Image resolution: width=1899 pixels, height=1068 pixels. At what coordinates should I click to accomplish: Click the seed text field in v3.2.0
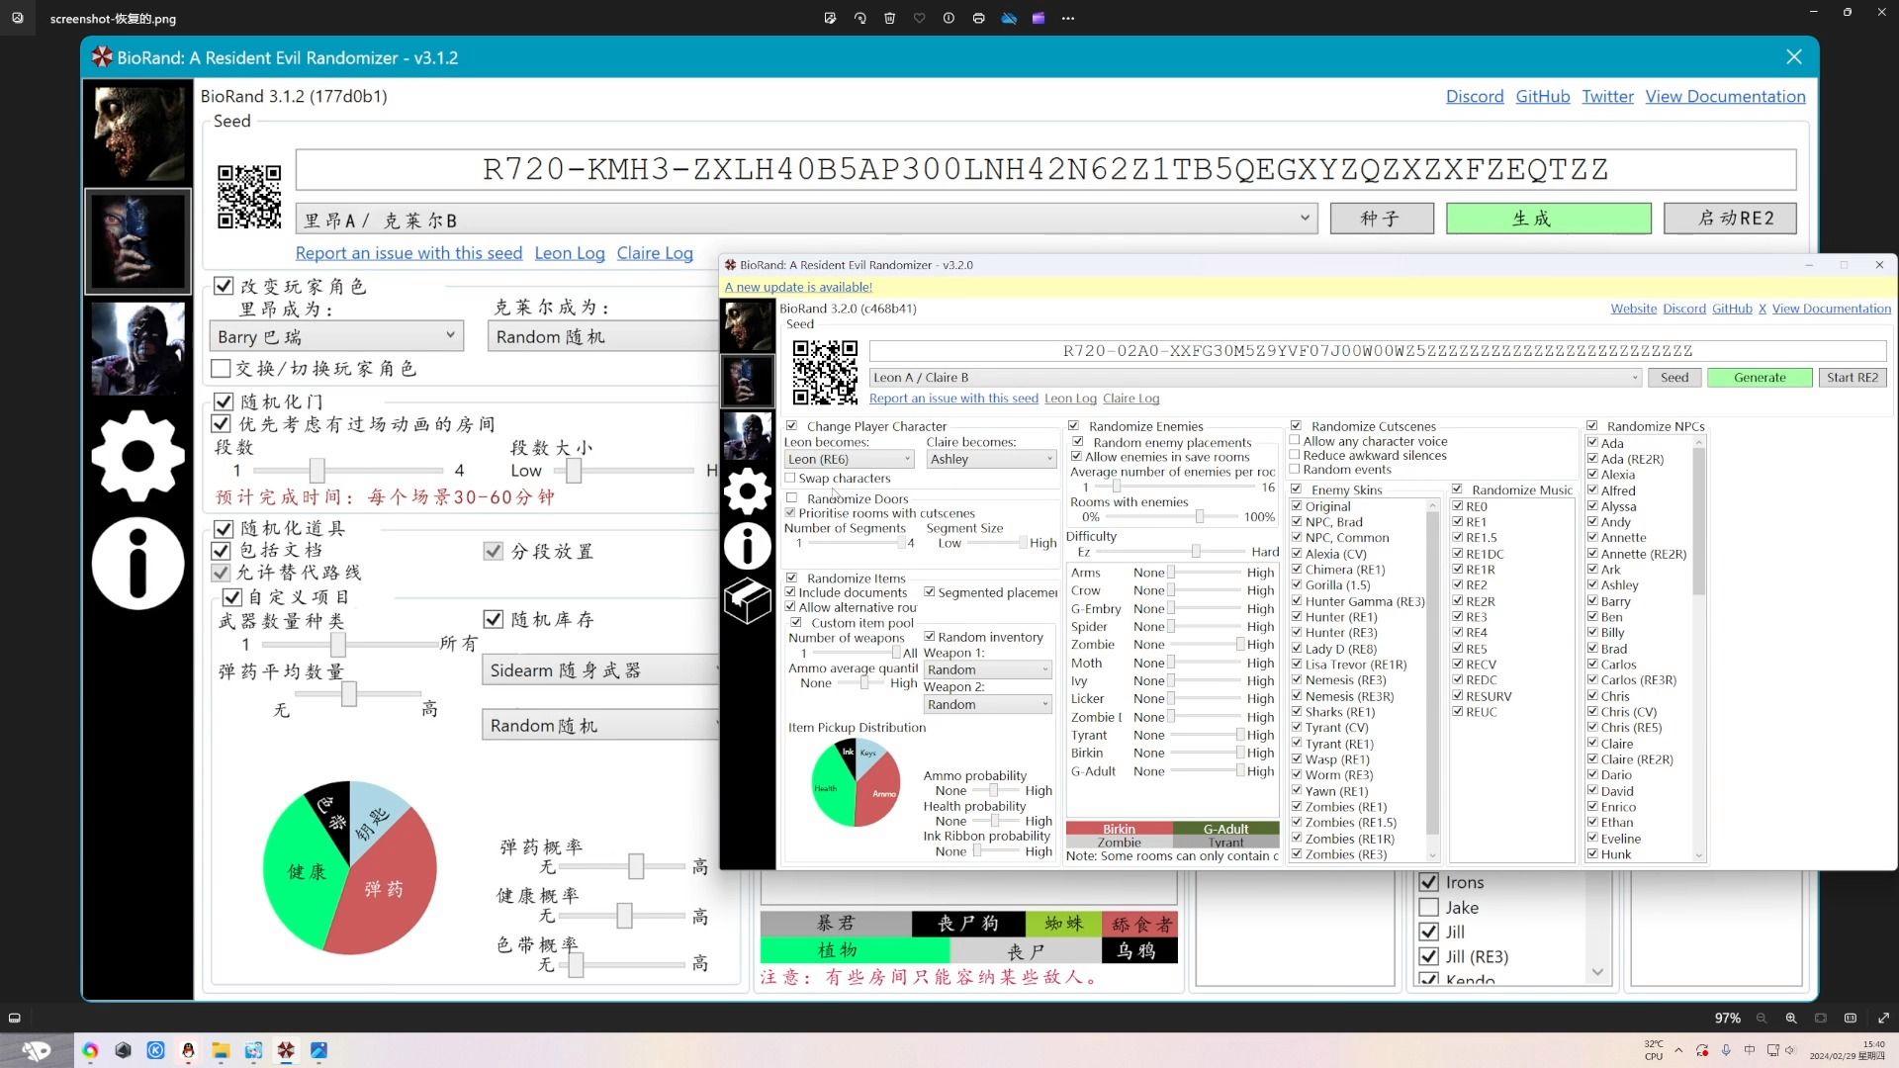(x=1378, y=351)
